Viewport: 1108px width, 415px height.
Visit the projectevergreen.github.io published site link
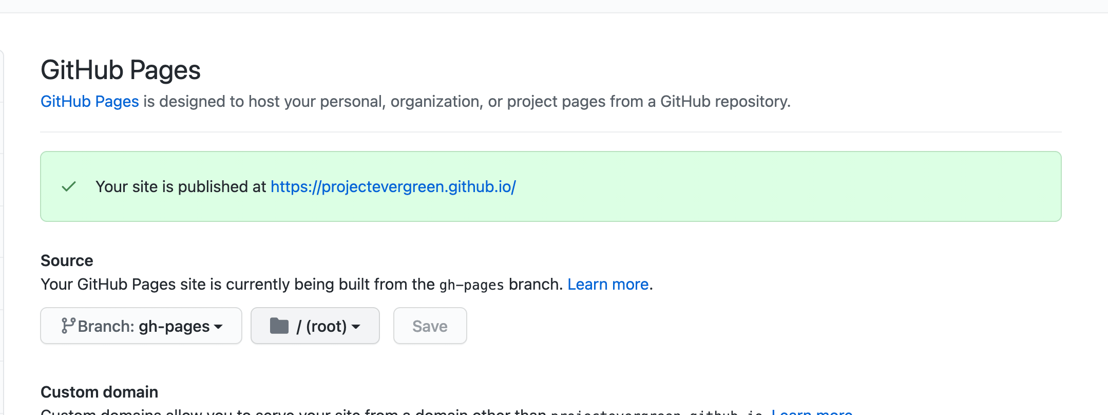pyautogui.click(x=393, y=186)
